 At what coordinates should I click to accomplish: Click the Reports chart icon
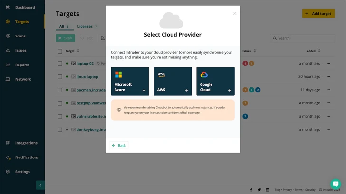(8, 65)
